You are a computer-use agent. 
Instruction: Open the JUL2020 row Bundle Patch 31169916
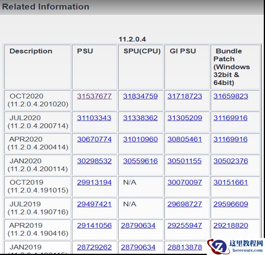point(231,118)
